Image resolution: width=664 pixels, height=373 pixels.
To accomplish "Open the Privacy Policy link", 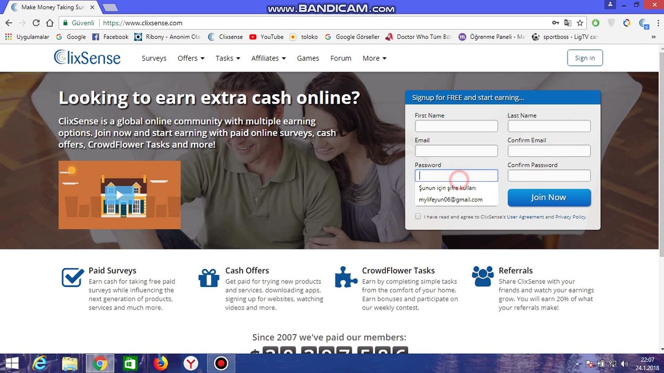I will (570, 217).
